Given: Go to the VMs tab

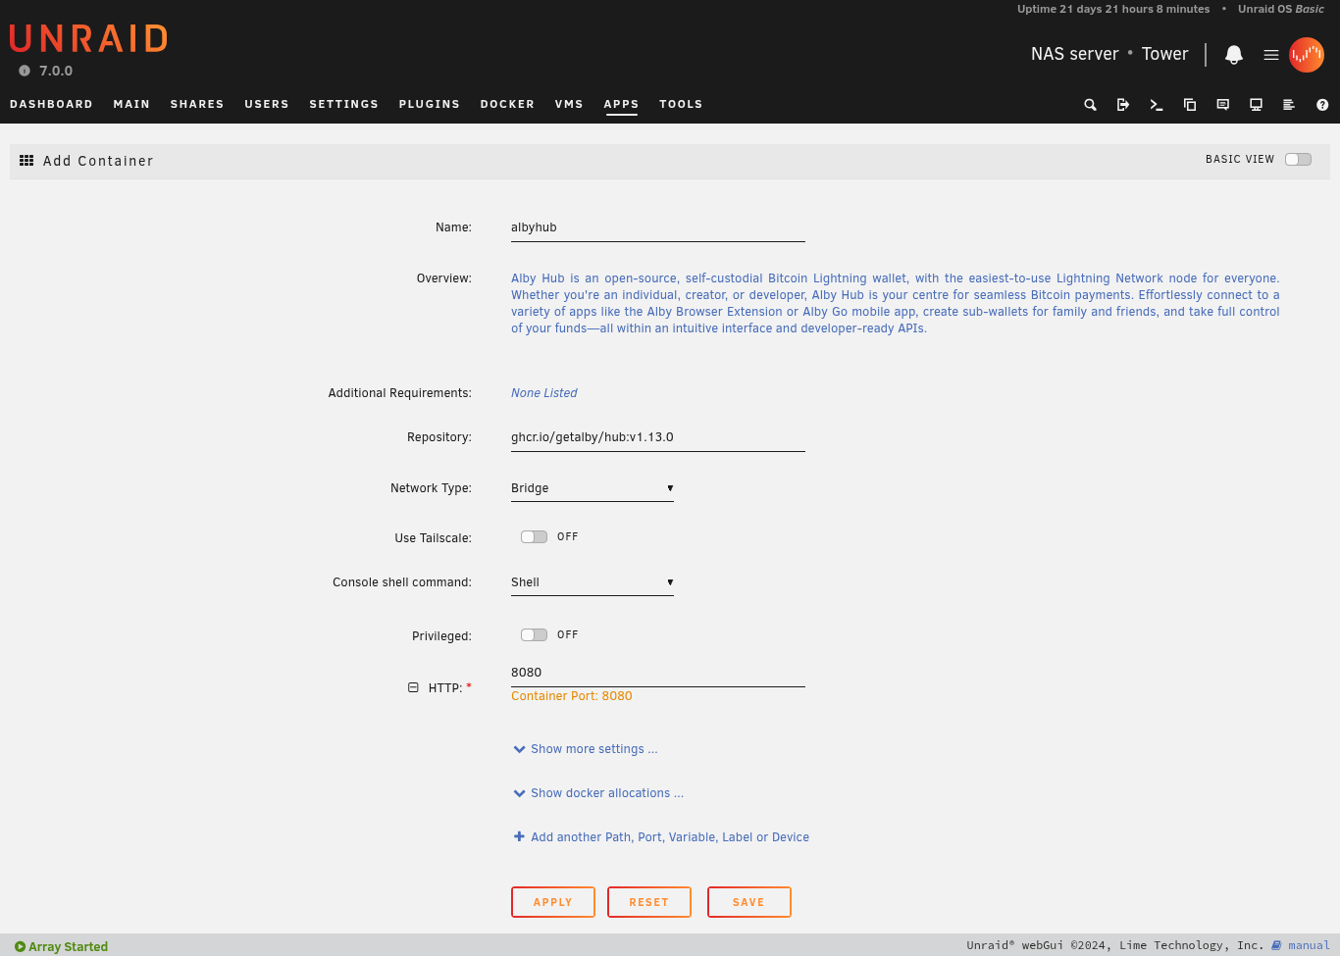Looking at the screenshot, I should [569, 104].
